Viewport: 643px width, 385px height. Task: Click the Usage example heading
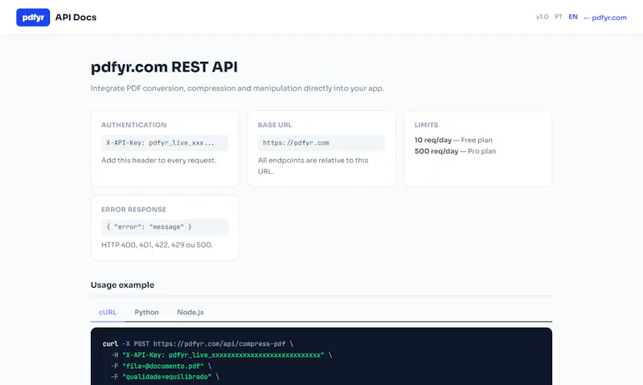click(122, 285)
